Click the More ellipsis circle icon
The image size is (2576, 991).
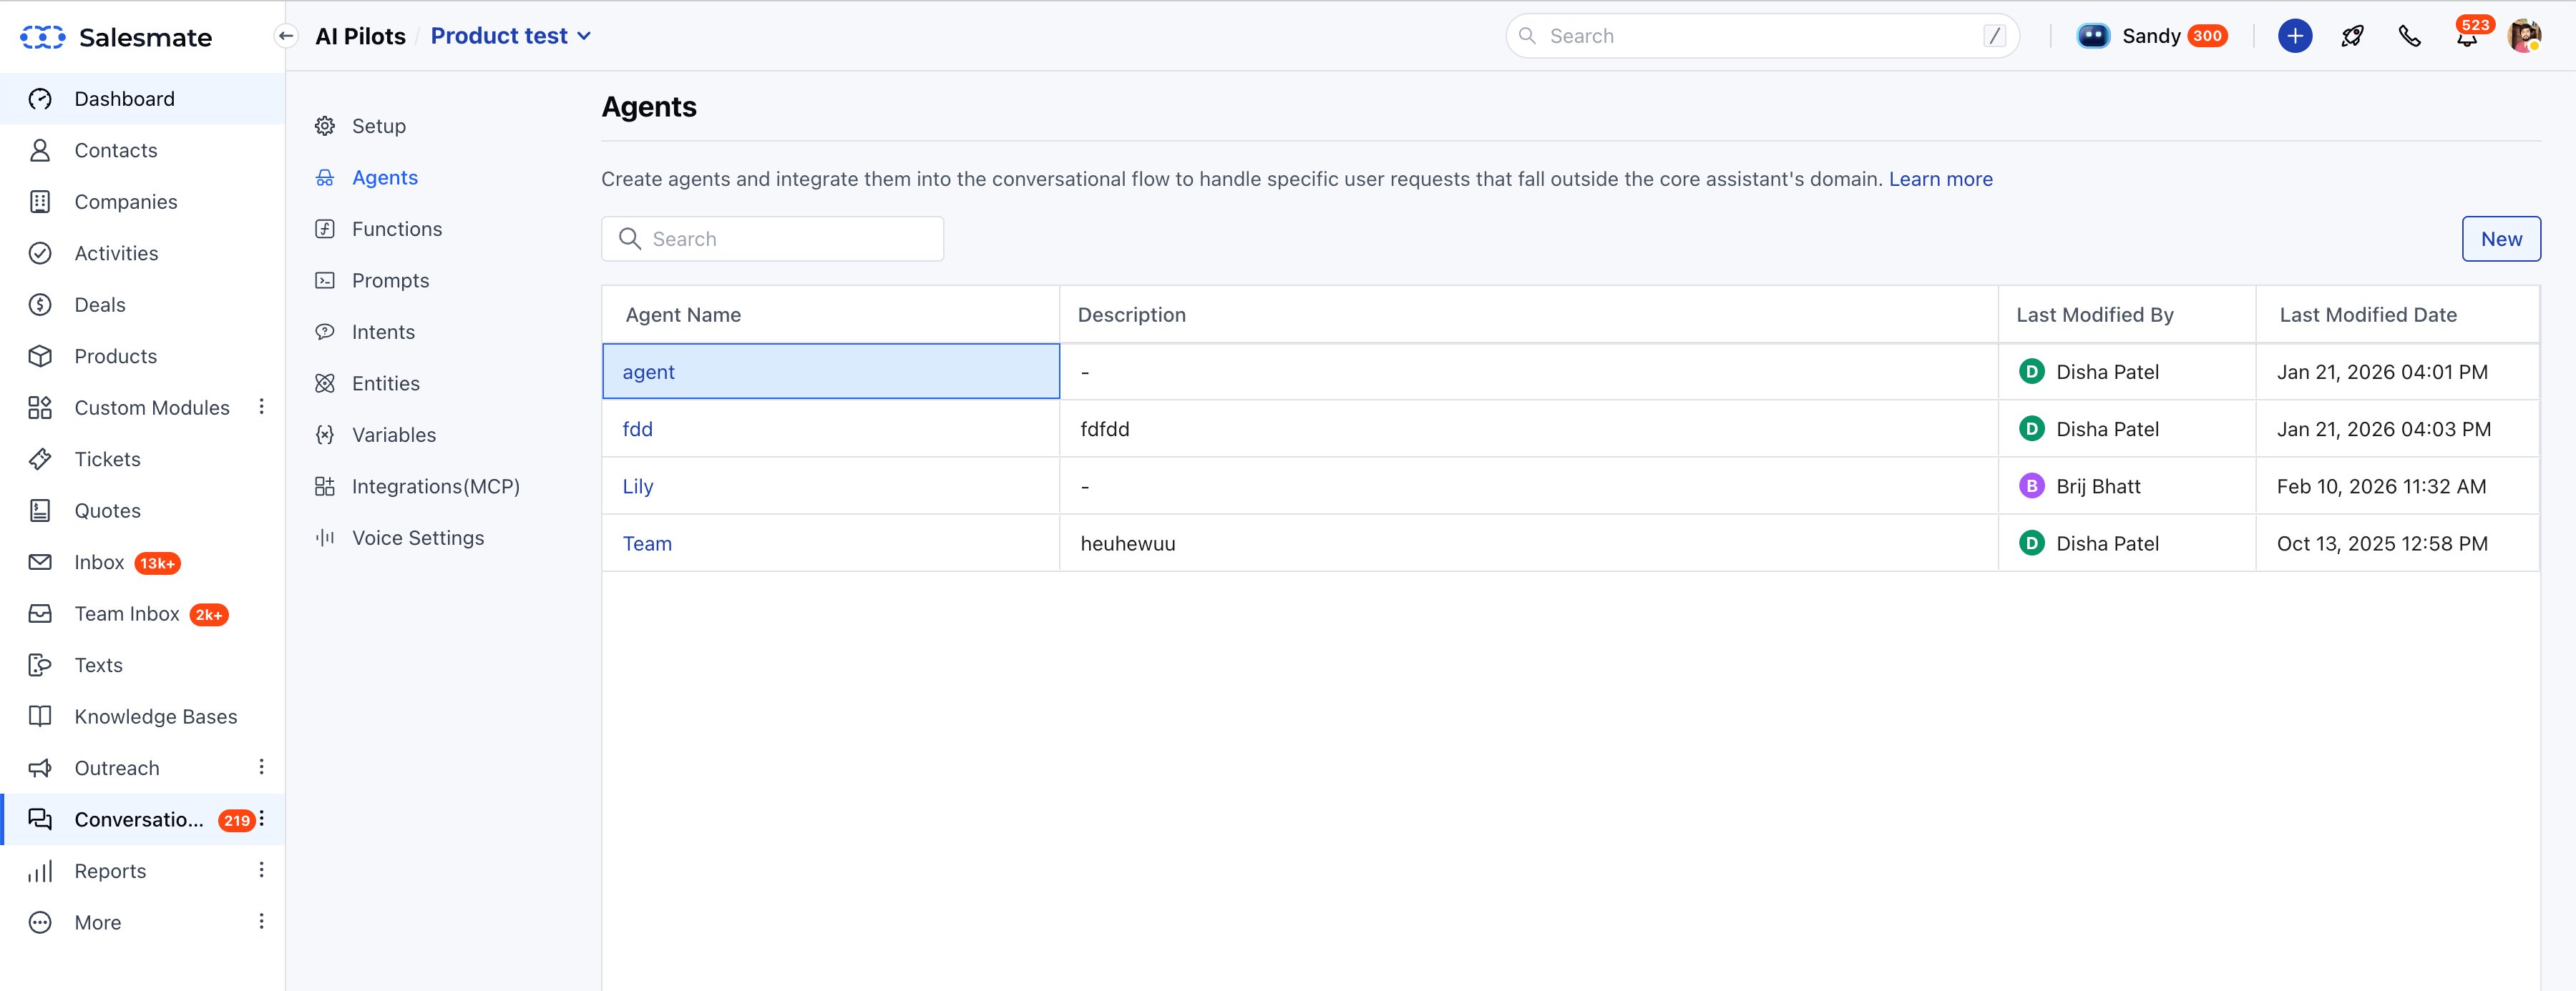click(40, 922)
